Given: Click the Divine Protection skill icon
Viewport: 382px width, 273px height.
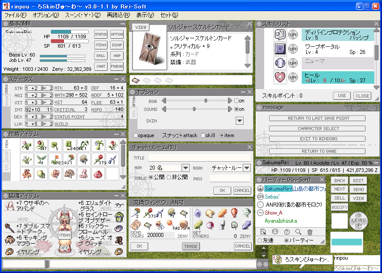Looking at the screenshot, I should click(x=280, y=35).
